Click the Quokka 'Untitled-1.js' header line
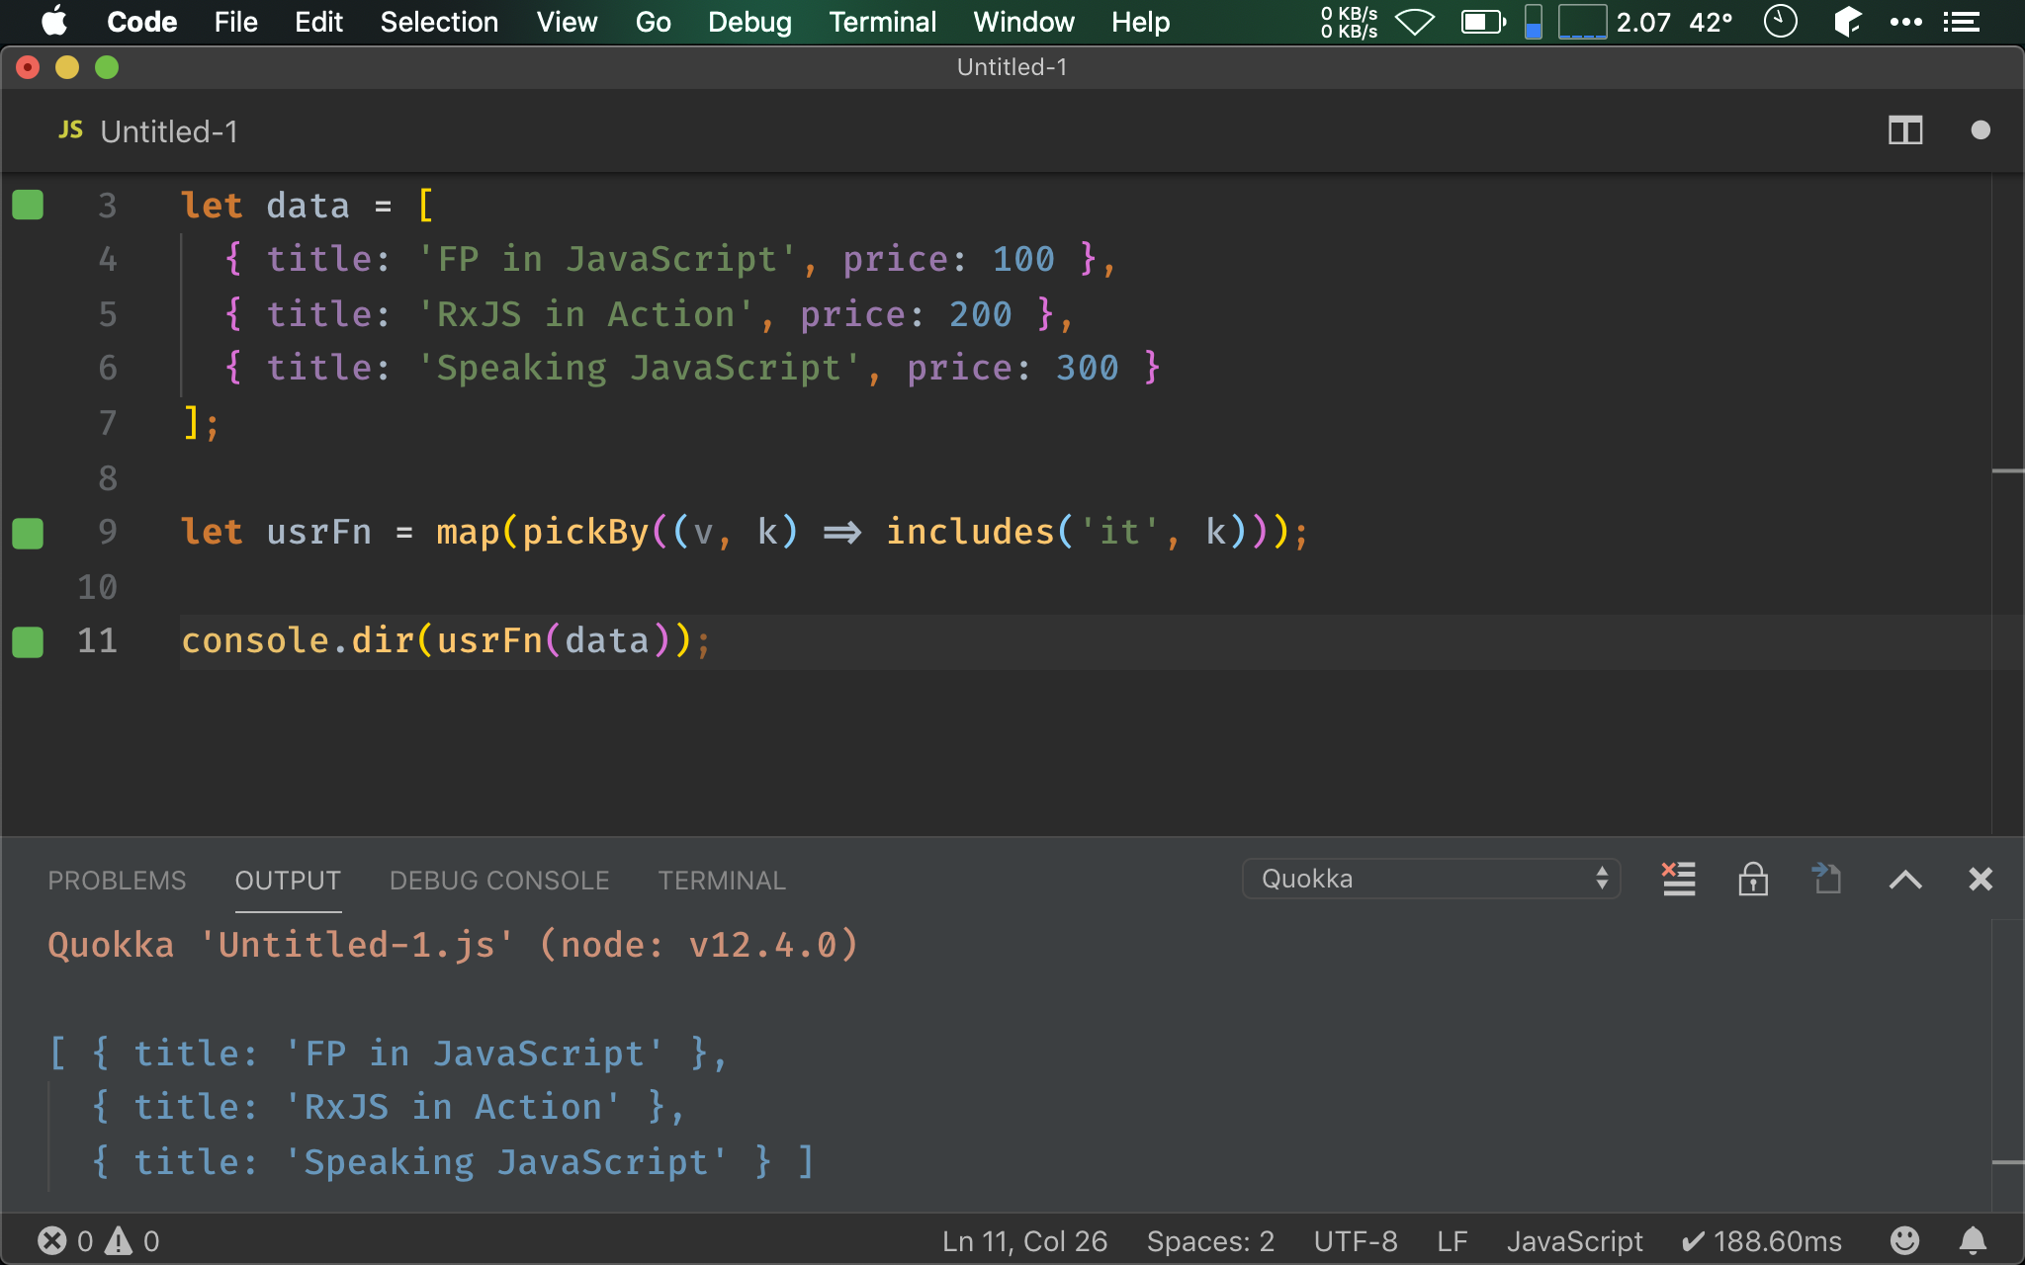This screenshot has width=2025, height=1265. click(453, 945)
